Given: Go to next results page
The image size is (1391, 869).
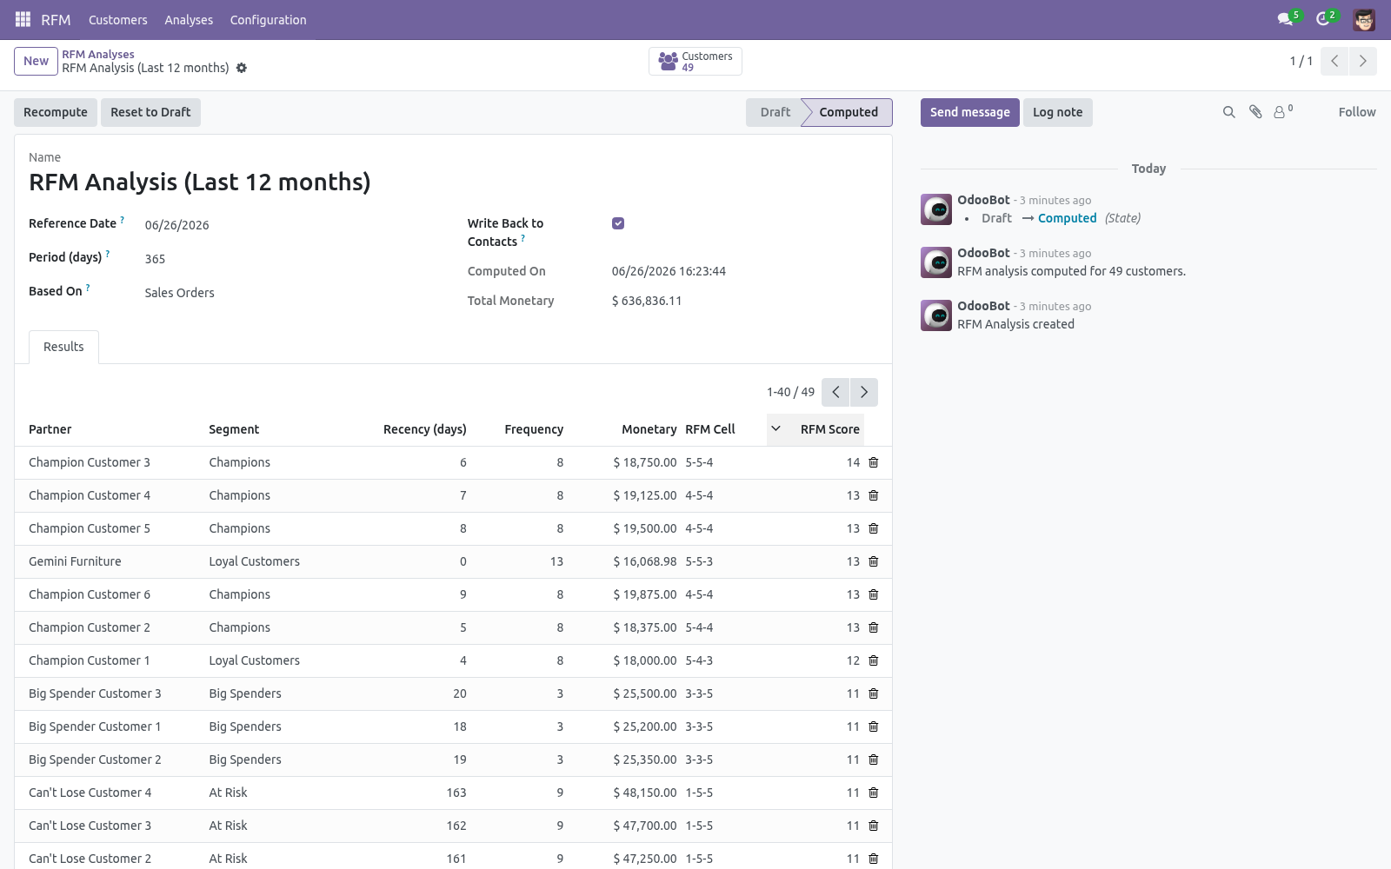Looking at the screenshot, I should [x=864, y=392].
